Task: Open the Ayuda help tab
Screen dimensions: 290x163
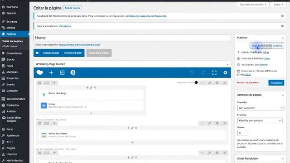Action: click(278, 5)
